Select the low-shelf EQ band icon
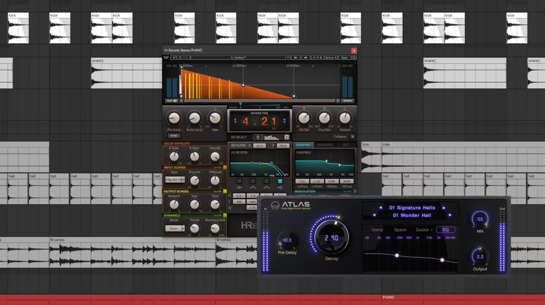Viewport: 545px width, 305px height. pyautogui.click(x=239, y=188)
